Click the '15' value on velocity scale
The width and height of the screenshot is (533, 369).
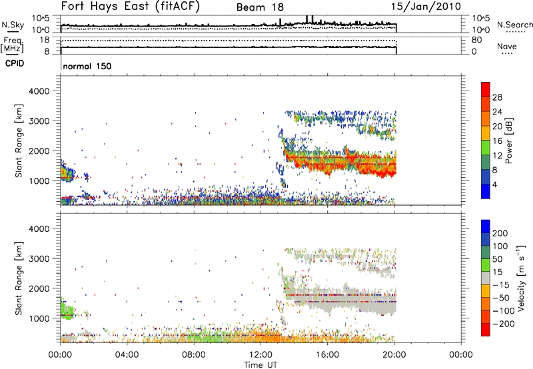[x=497, y=272]
